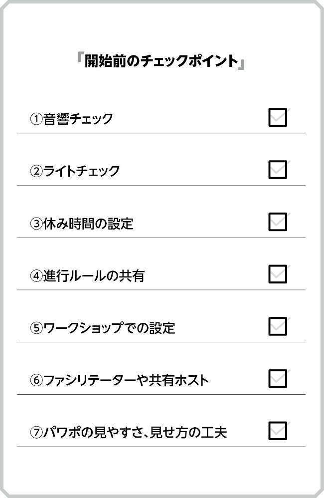Mark 進行ルールの共有 checkbox as done

[x=278, y=274]
